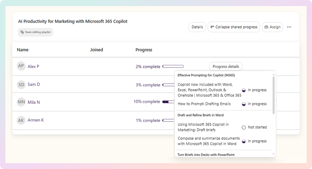Screen dimensions: 312x169
Task: Click the '2% complete' text
Action: coord(148,67)
